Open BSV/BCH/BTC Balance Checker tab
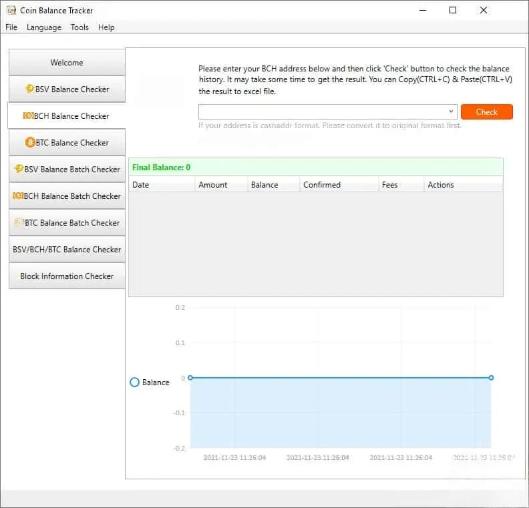 pos(67,249)
